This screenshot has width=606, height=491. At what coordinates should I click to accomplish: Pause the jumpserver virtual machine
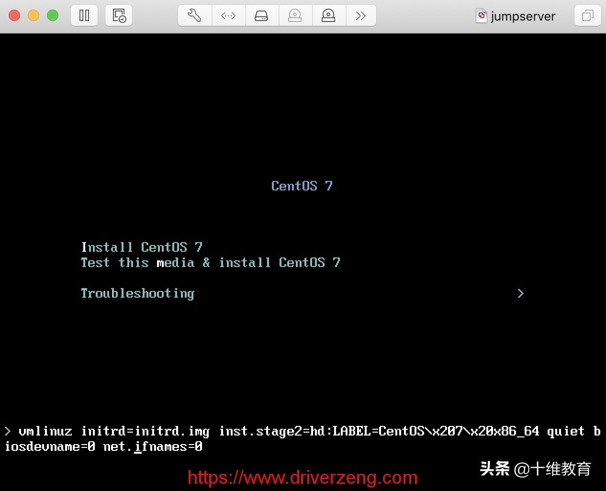[x=84, y=15]
